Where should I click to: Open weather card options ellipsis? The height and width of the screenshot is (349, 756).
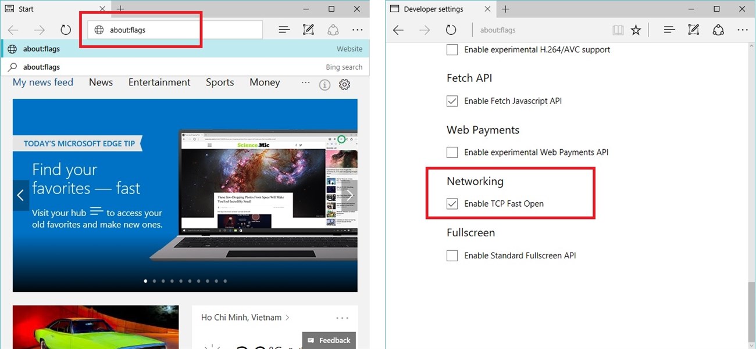[x=343, y=318]
